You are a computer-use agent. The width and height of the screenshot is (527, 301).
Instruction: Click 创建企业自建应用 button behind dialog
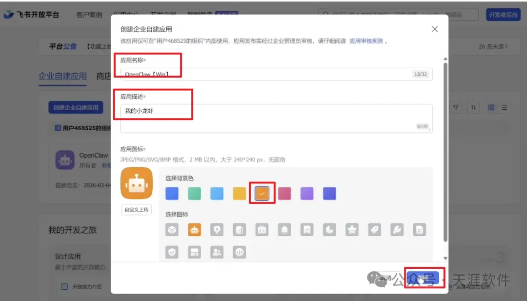76,107
